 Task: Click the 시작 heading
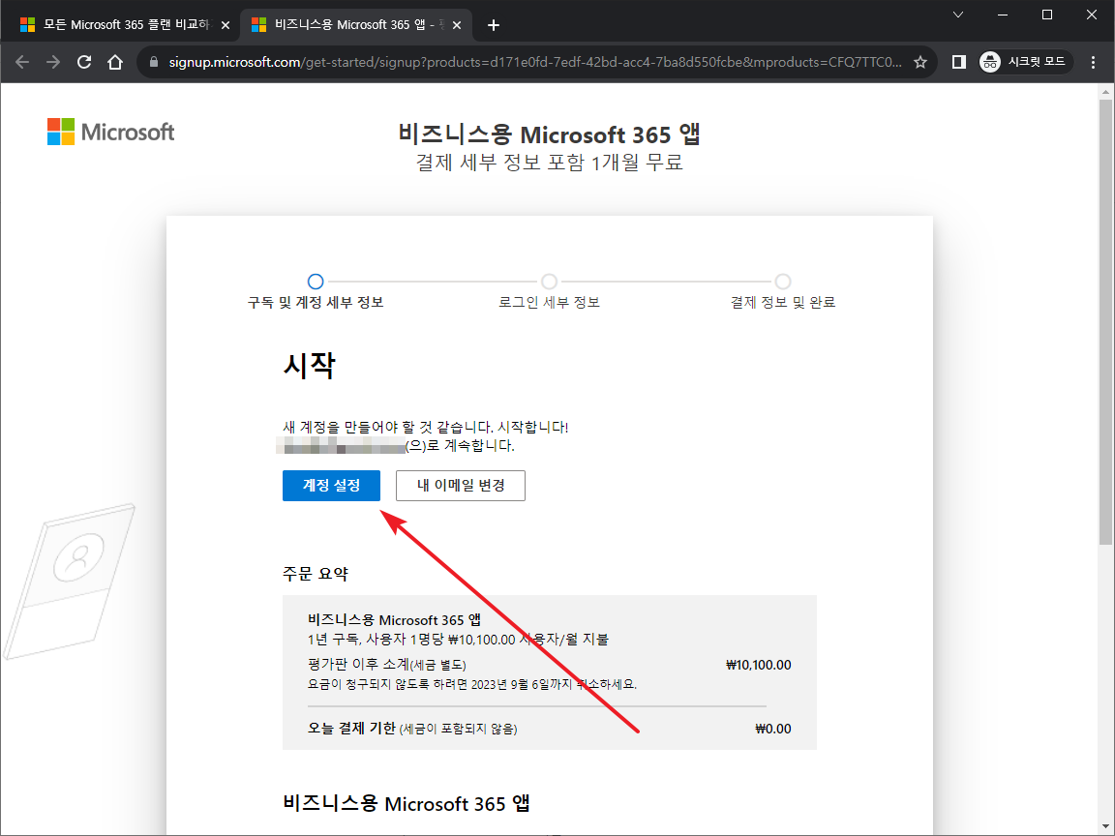(310, 366)
